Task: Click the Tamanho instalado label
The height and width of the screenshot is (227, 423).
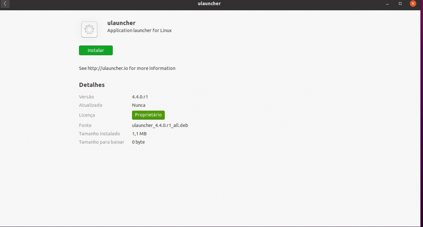Action: pos(100,134)
